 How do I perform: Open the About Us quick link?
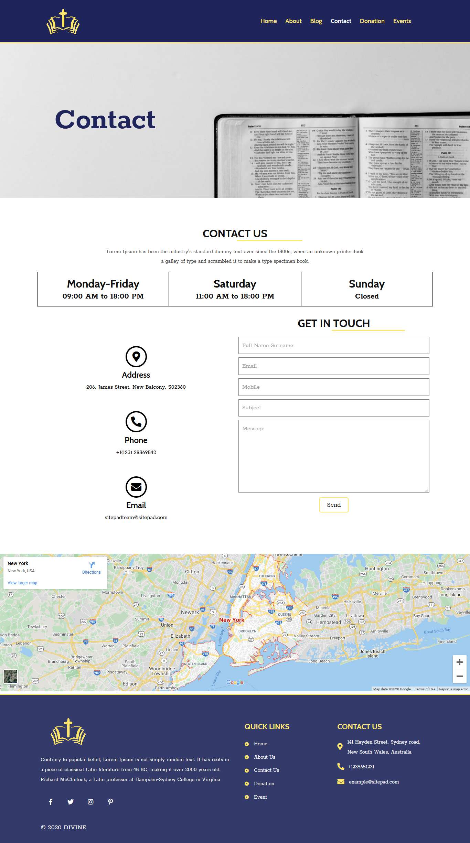(265, 757)
